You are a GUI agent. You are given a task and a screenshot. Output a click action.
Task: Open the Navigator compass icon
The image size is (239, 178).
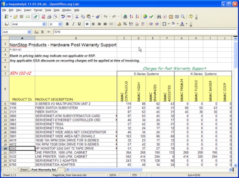point(165,17)
